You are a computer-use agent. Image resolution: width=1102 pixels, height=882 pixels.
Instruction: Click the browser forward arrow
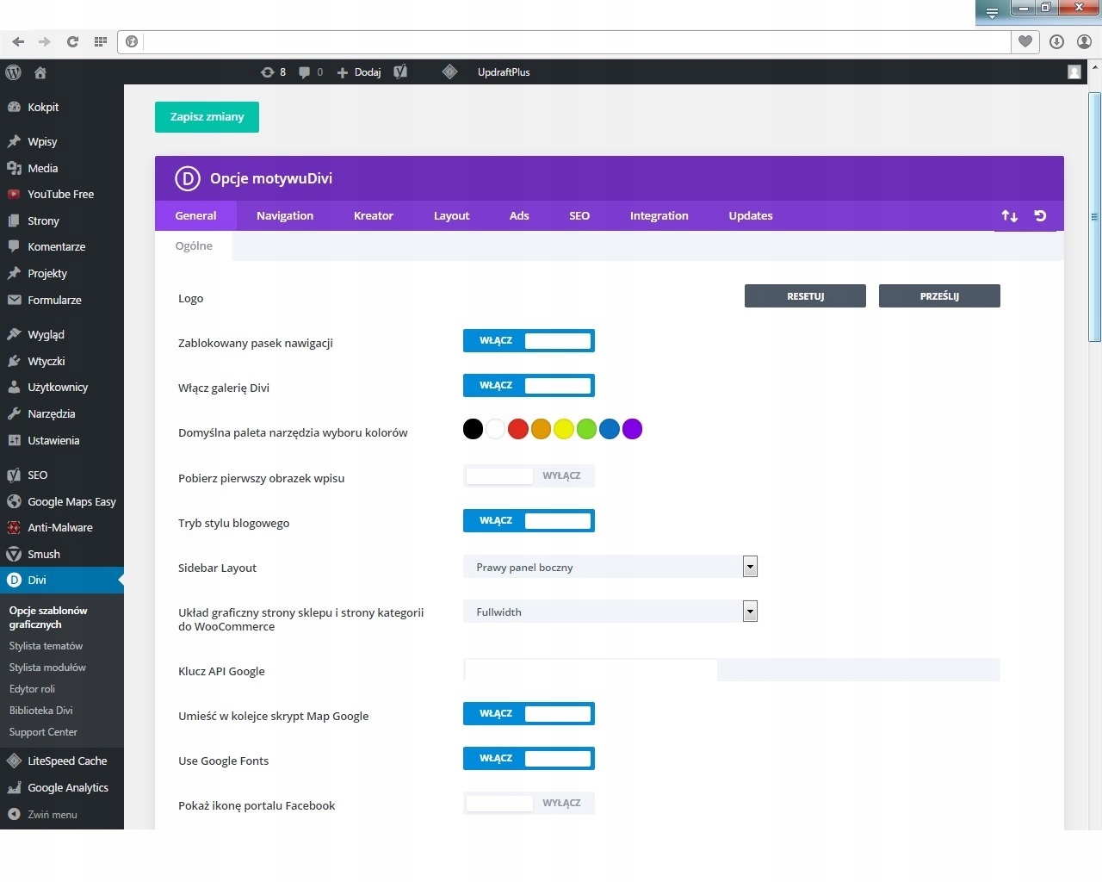pyautogui.click(x=45, y=41)
